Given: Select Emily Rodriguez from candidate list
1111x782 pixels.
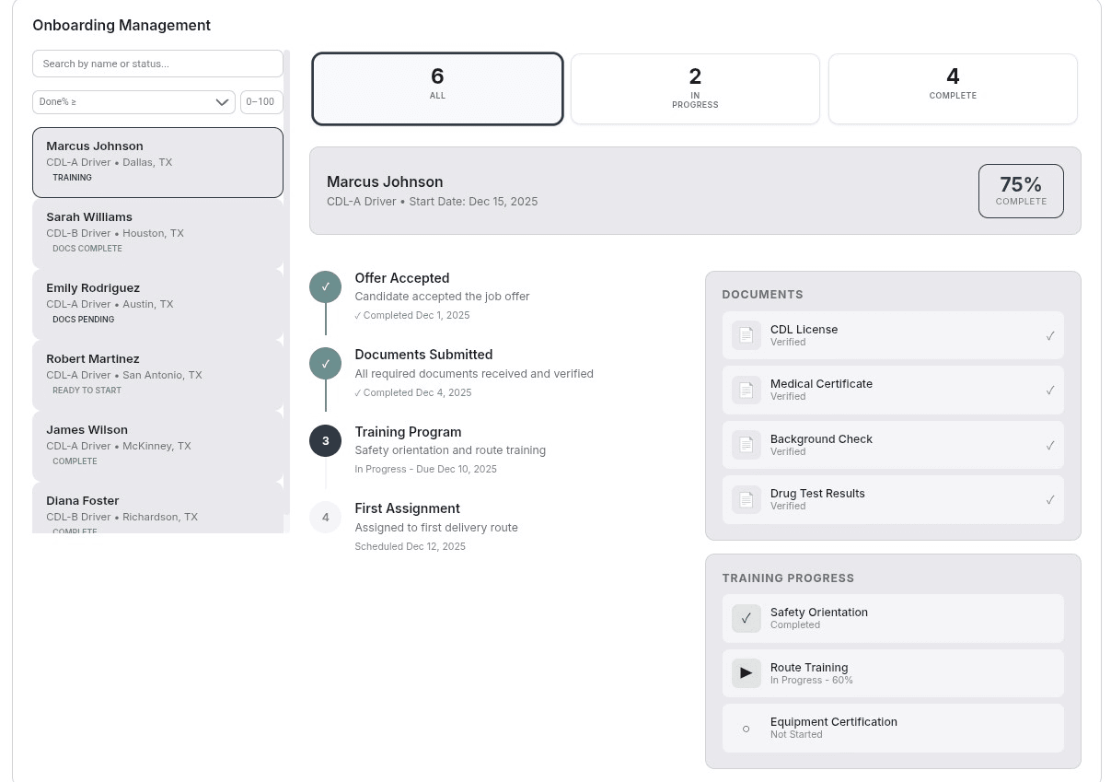Looking at the screenshot, I should [x=157, y=304].
